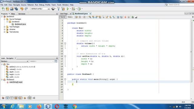
Task: Click the Comment editor toolbar icon
Action: click(x=133, y=17)
